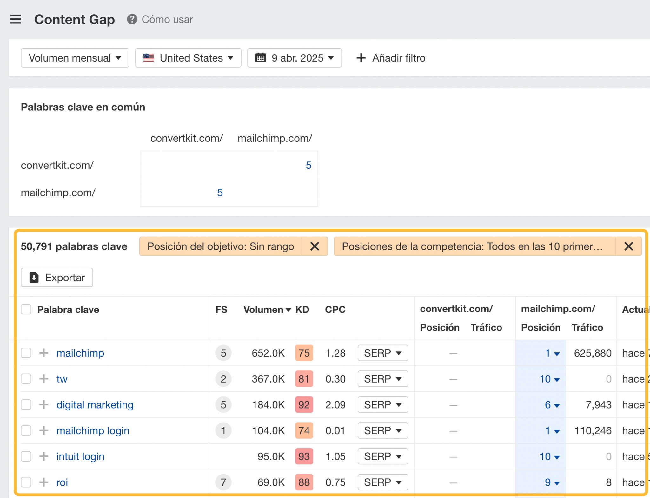
Task: Click the US flag in the country filter
Action: (148, 57)
